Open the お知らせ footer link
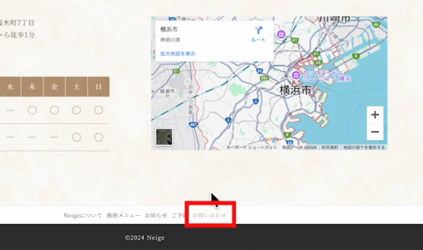Image resolution: width=423 pixels, height=250 pixels. 156,215
